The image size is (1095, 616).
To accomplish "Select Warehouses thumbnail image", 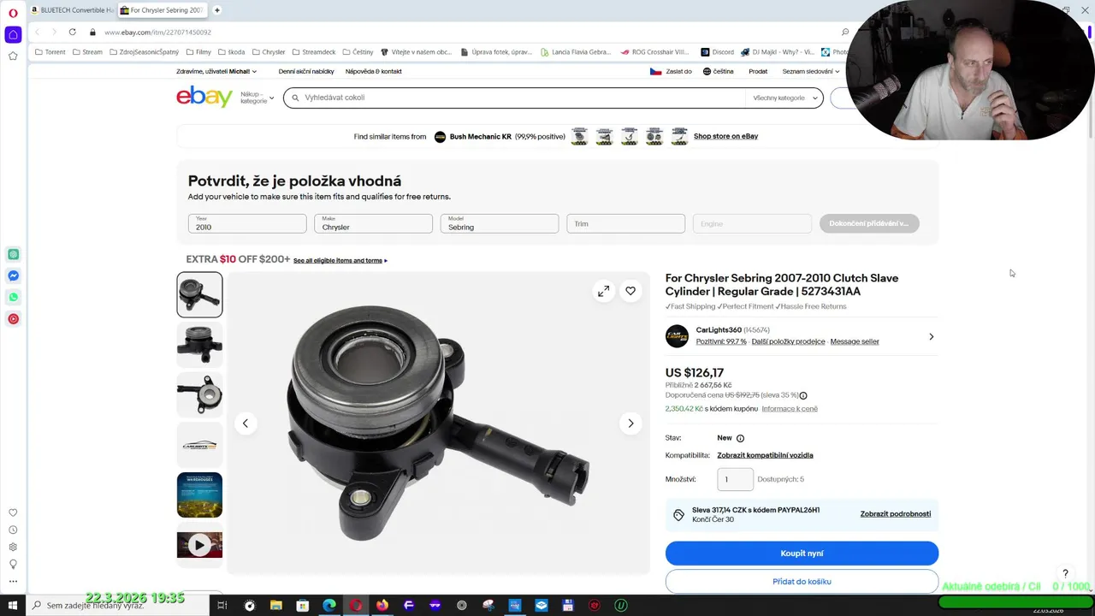I will click(x=199, y=495).
